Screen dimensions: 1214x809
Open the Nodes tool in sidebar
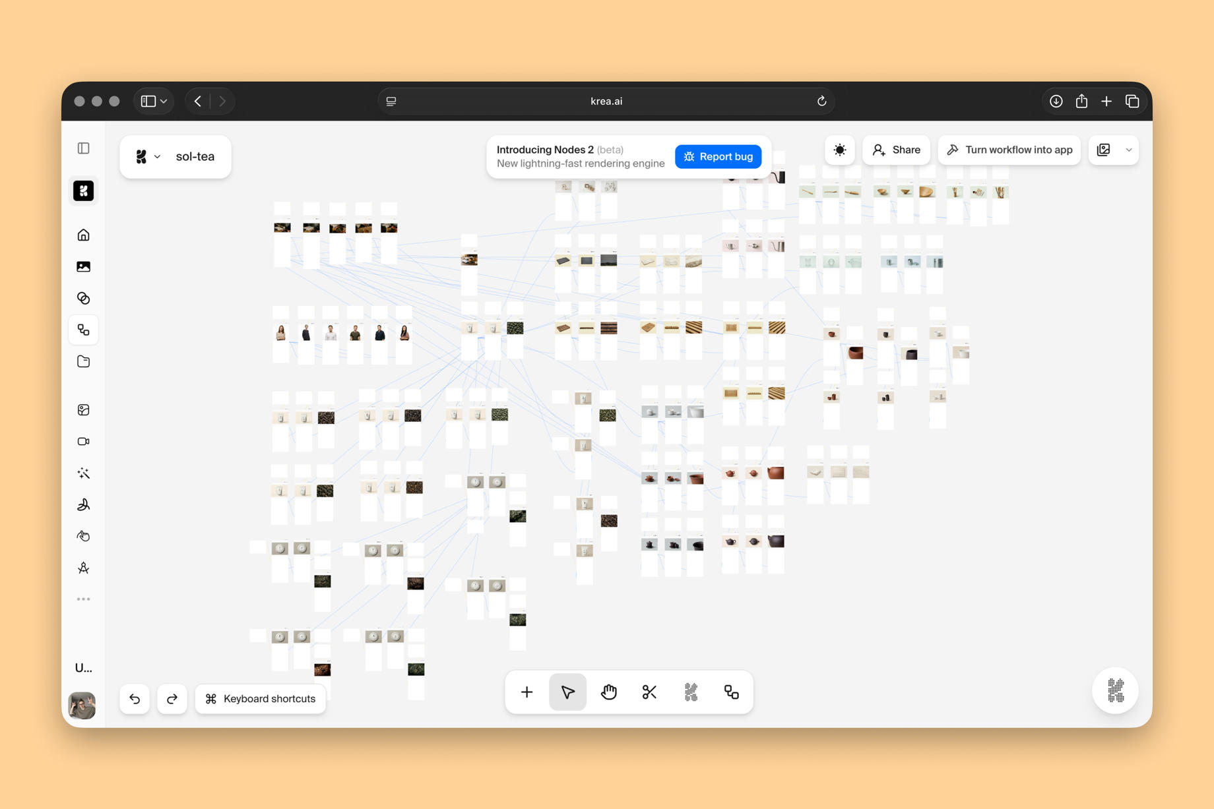pos(83,330)
